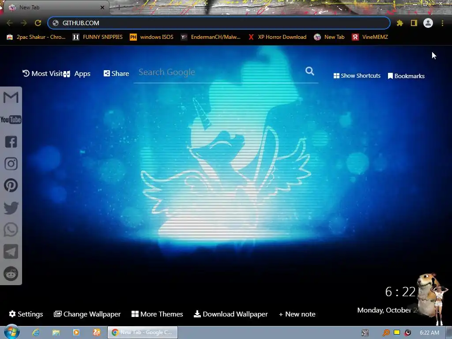
Task: Launch UC Browser from taskbar
Action: point(97,332)
